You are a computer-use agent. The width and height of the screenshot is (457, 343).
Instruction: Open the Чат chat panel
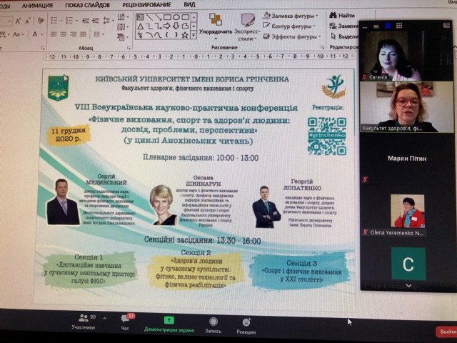126,321
